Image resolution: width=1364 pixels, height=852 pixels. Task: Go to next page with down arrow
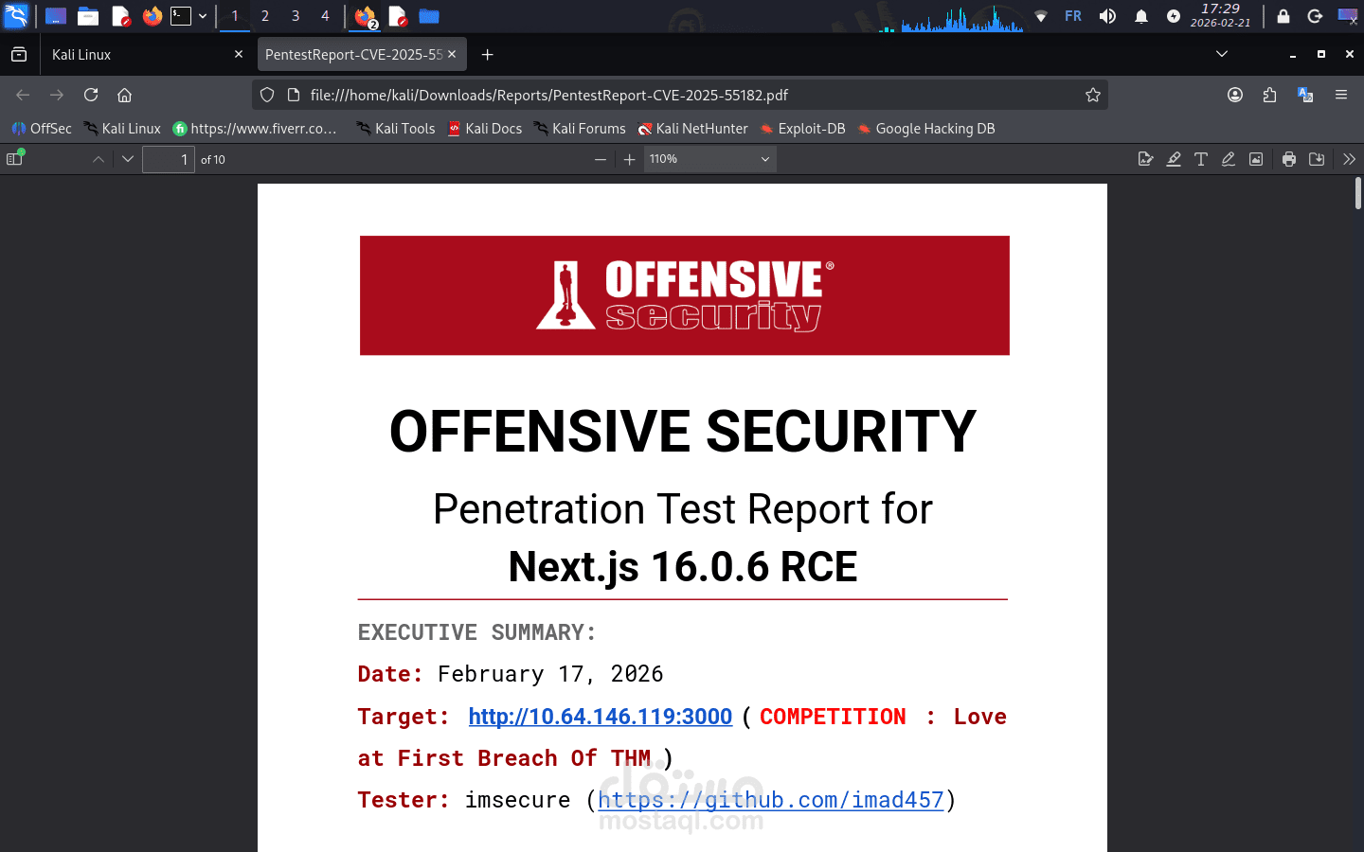coord(127,158)
